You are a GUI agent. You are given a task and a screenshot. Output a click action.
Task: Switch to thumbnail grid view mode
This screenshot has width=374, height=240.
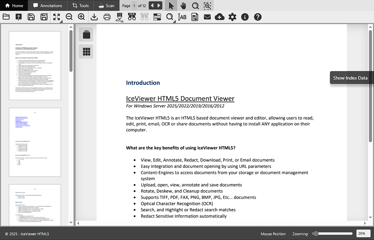tap(86, 51)
